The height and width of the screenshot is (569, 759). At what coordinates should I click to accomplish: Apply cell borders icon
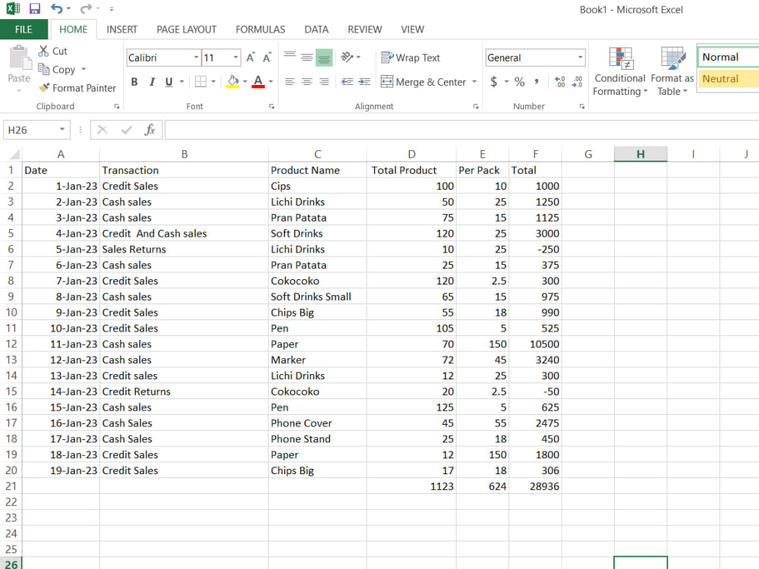click(x=200, y=82)
